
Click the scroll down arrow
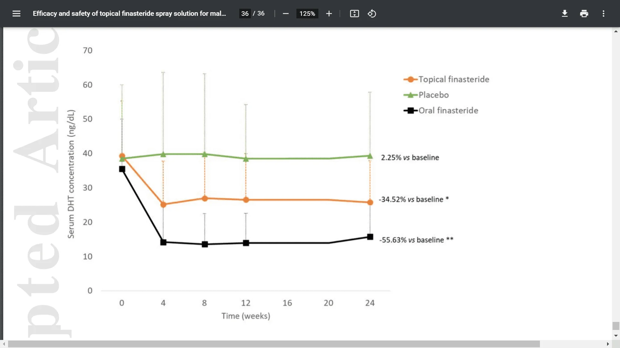click(616, 336)
